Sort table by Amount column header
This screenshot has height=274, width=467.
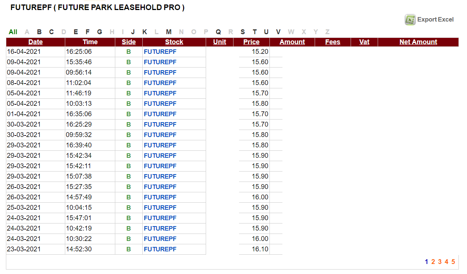pyautogui.click(x=292, y=42)
